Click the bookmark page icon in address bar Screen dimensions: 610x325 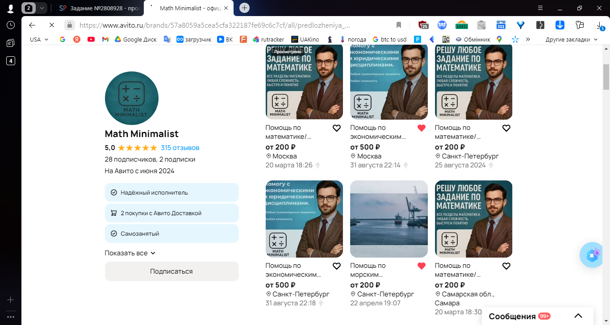[399, 25]
